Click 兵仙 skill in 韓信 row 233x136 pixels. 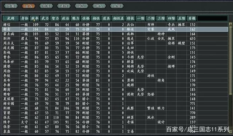130,25
